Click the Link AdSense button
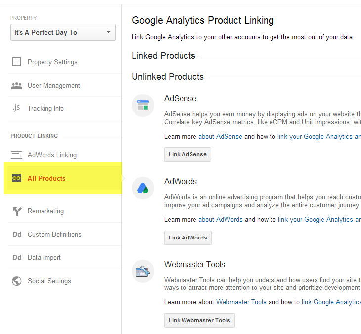Image resolution: width=361 pixels, height=334 pixels. (x=187, y=154)
